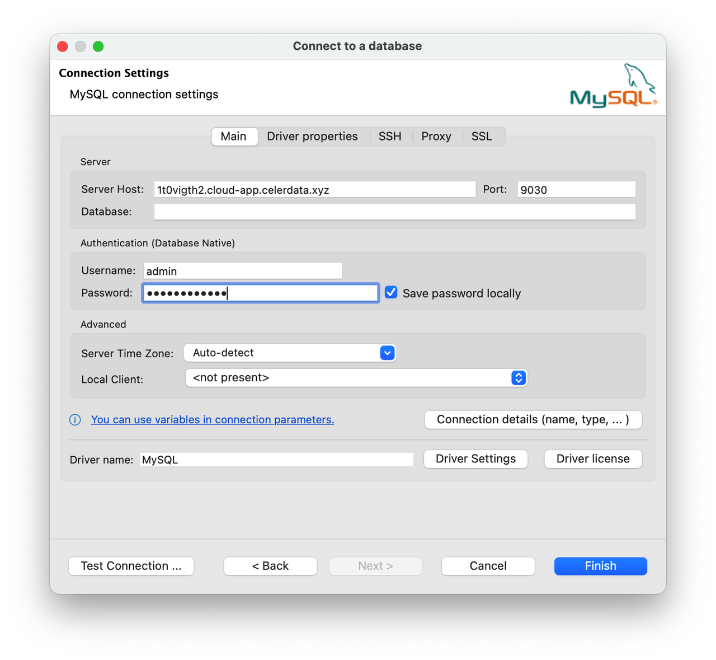
Task: Click the Local Client selector arrows icon
Action: click(x=518, y=378)
